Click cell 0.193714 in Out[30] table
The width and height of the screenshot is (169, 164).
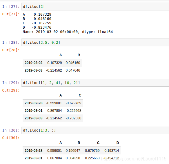112,151
